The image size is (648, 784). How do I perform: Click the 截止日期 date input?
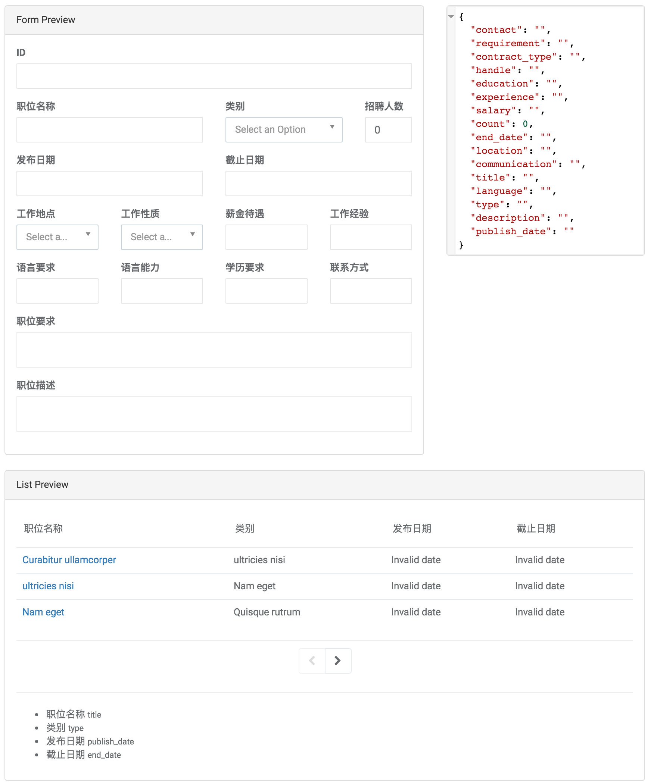point(319,184)
